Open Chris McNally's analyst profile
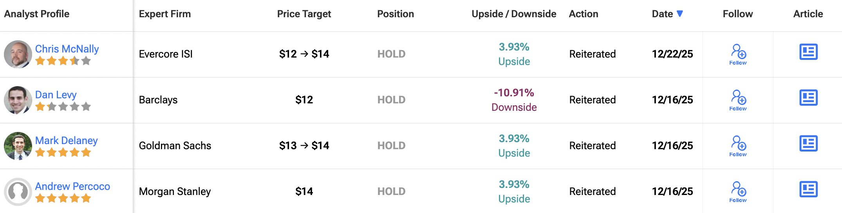 [x=67, y=49]
